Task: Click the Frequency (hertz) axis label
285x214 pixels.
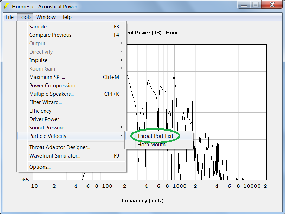Action: pos(143,200)
